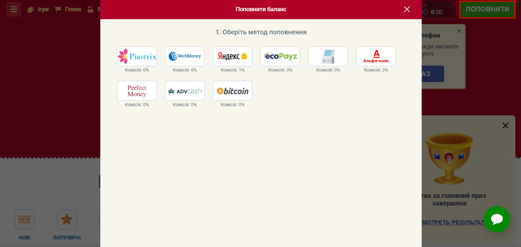Switch to the НОВІ games category
521x247 pixels.
tap(24, 225)
